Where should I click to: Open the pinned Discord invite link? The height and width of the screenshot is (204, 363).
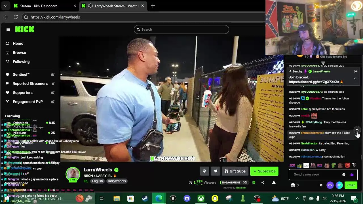[314, 82]
